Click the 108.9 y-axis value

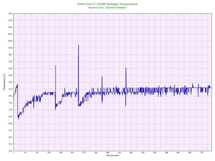tap(10, 27)
